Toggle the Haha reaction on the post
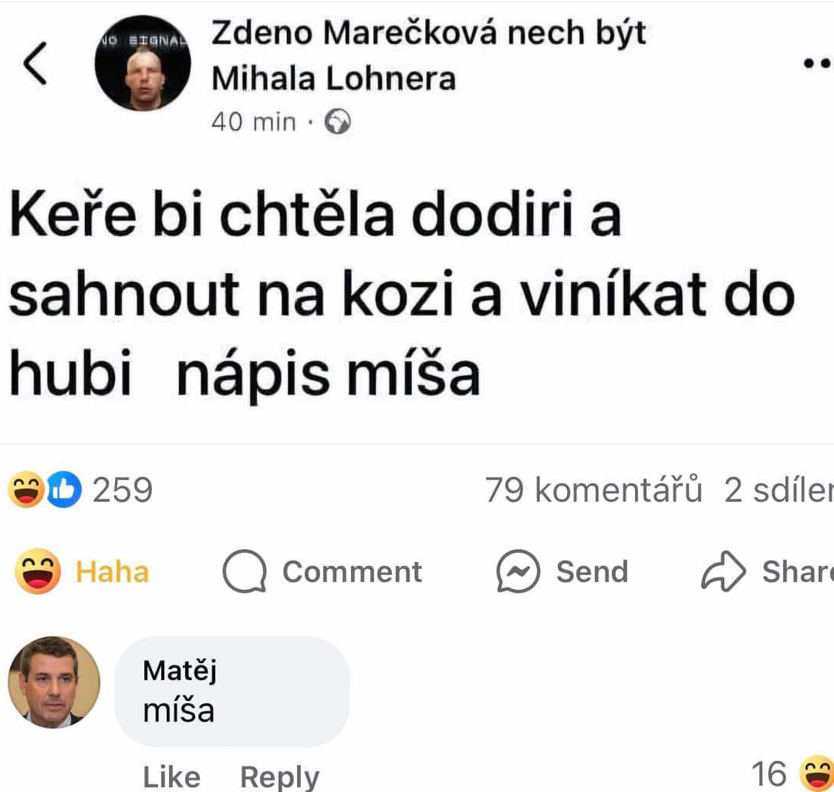This screenshot has height=792, width=834. (83, 572)
